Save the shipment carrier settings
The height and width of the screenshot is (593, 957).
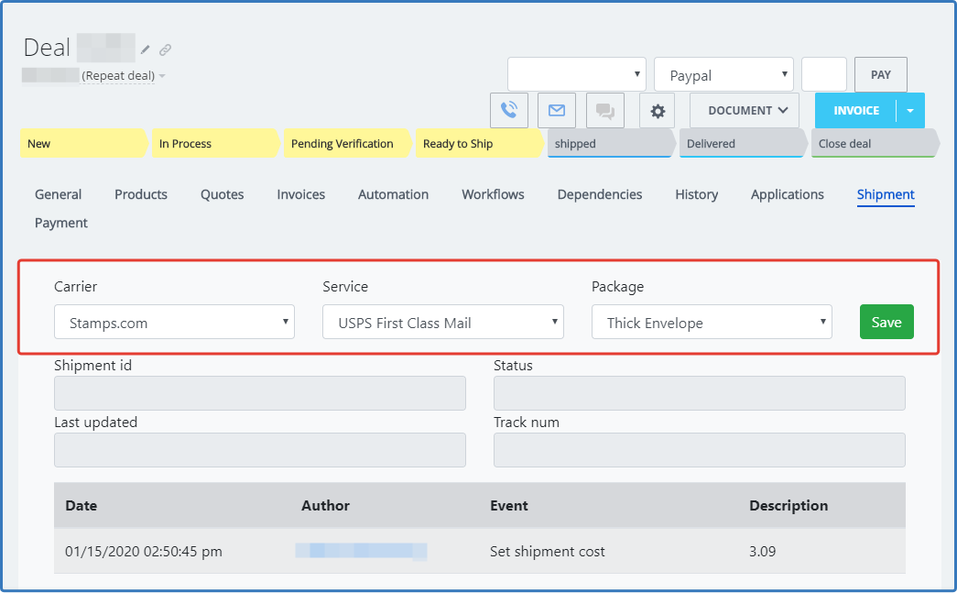886,322
